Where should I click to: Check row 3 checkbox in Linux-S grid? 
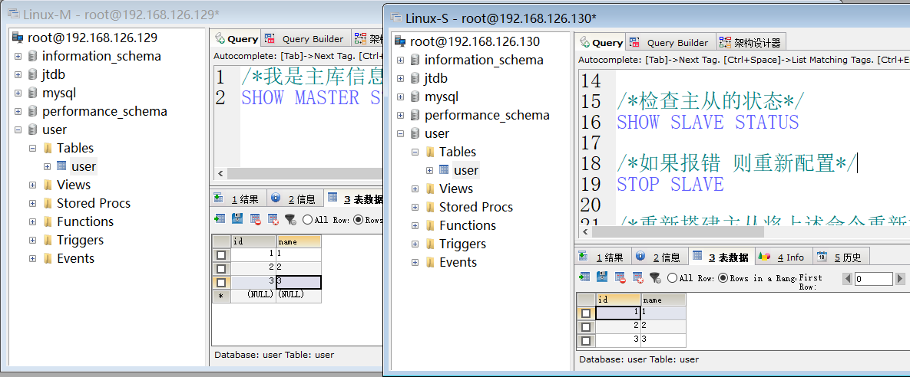click(586, 340)
